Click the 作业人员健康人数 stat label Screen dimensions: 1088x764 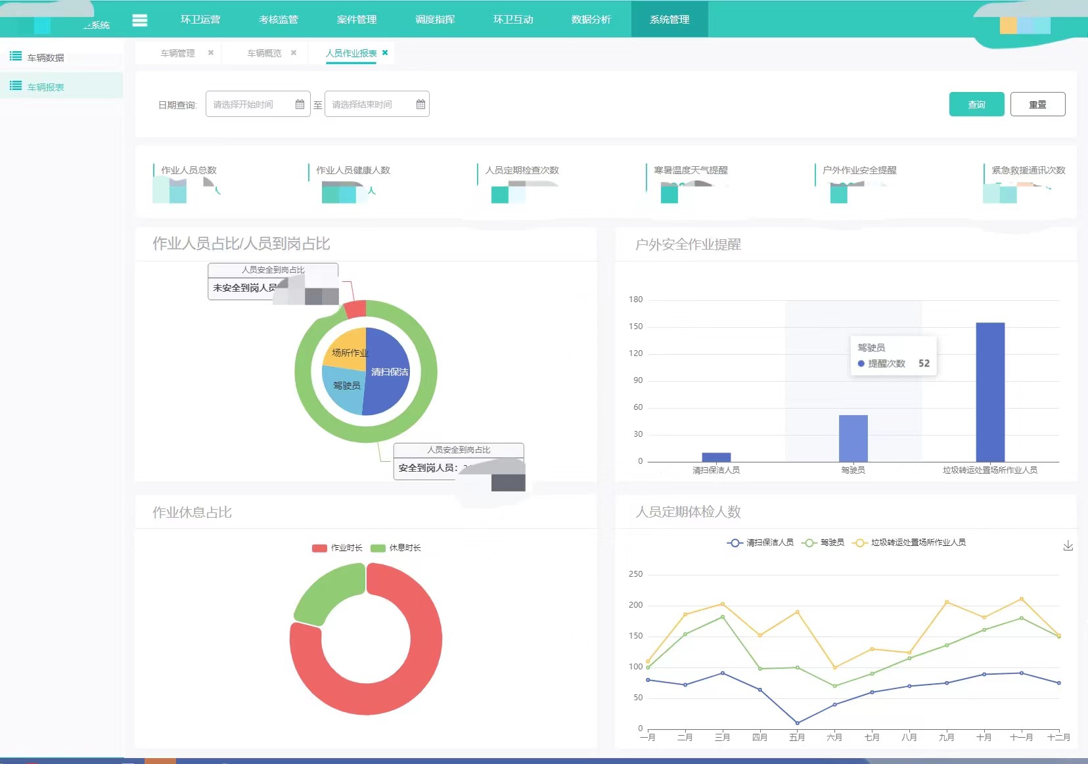[x=353, y=170]
